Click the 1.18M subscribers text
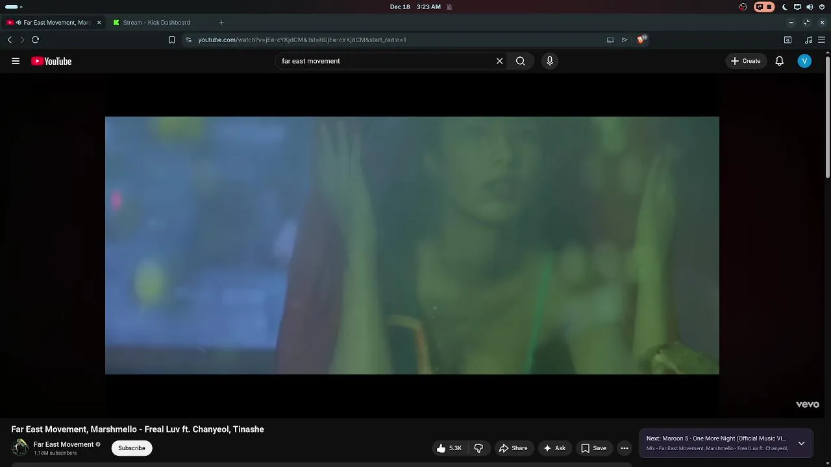The image size is (831, 467). 55,453
